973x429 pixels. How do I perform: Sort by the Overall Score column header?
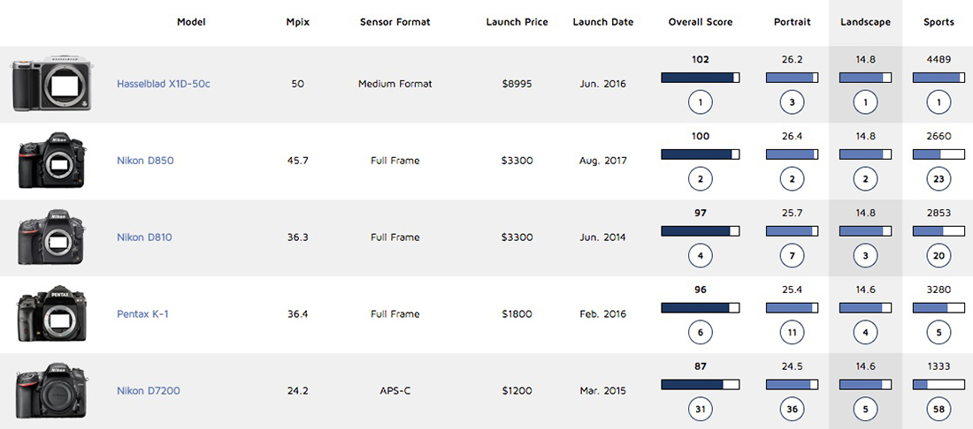[x=700, y=22]
